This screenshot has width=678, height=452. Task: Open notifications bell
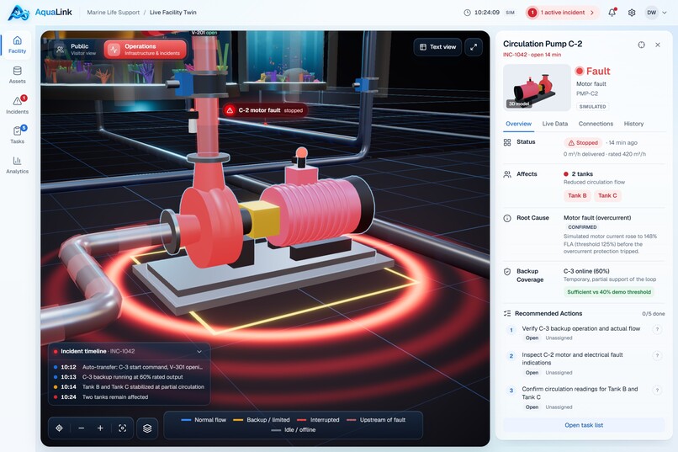(x=612, y=13)
